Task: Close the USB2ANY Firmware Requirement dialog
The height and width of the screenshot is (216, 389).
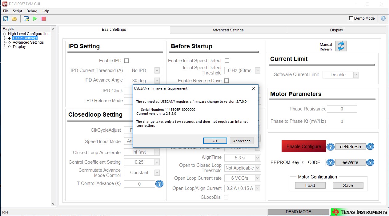Action: coord(254,88)
